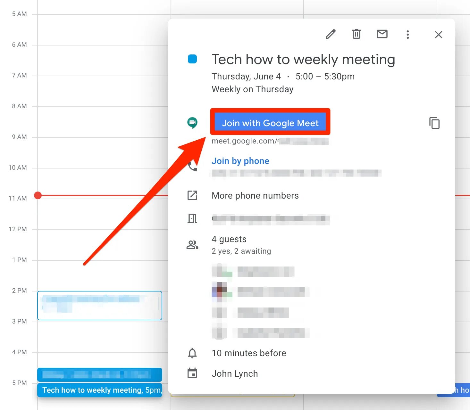
Task: Click the Join by phone link
Action: pos(240,161)
